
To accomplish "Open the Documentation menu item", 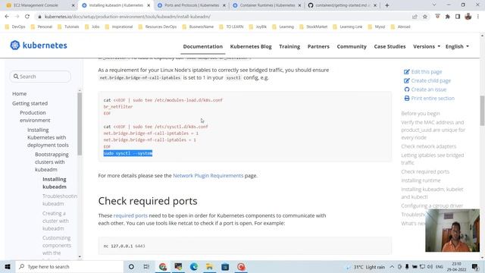I will click(x=202, y=46).
